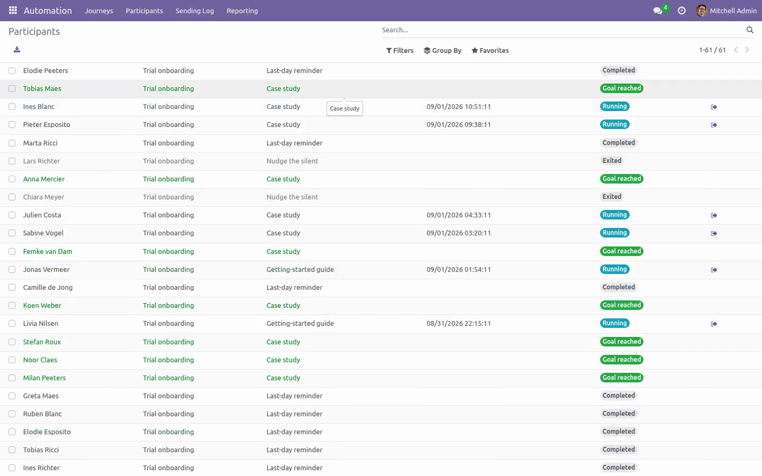
Task: Click Exited badge on Lars Richter row
Action: click(612, 160)
